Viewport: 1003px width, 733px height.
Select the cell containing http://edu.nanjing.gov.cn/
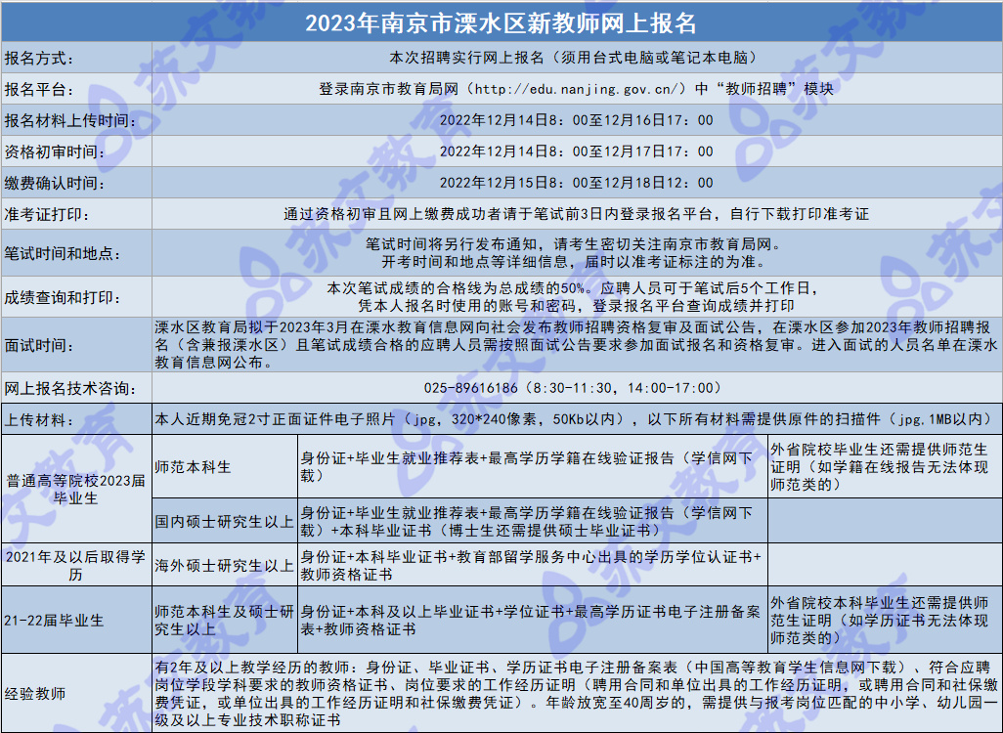pos(577,89)
